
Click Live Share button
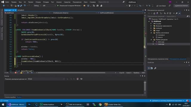tap(161, 6)
